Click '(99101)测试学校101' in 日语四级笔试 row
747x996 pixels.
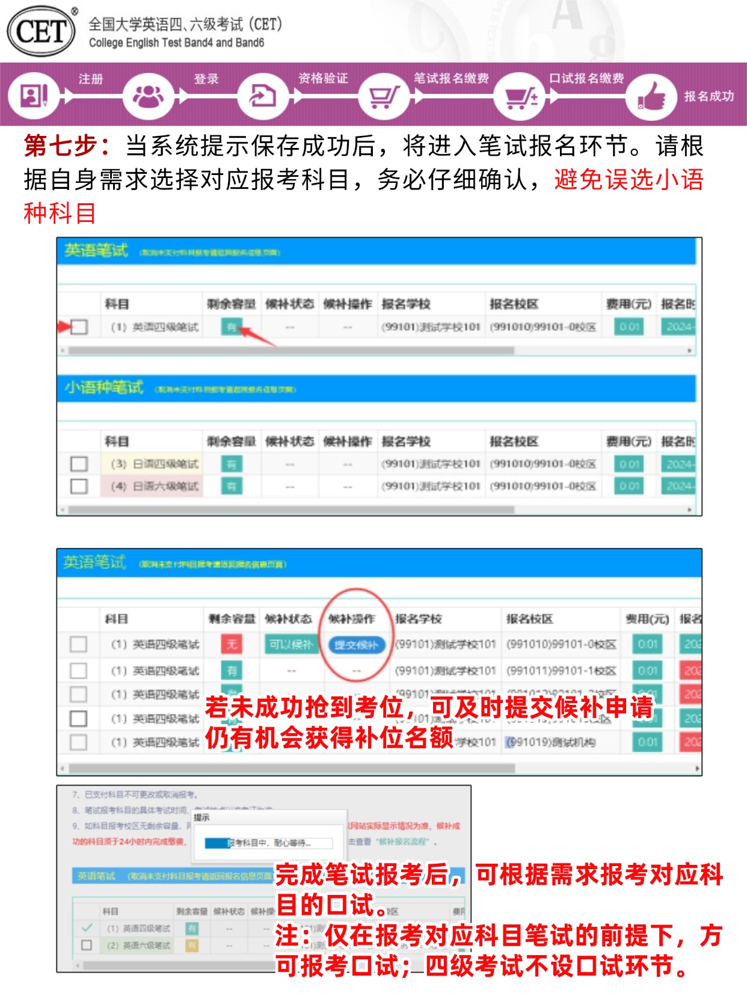point(431,464)
